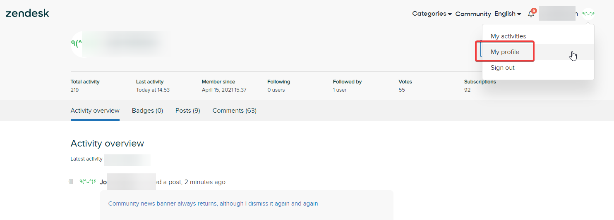Sign out via the user menu
Image resolution: width=614 pixels, height=220 pixels.
pos(502,68)
